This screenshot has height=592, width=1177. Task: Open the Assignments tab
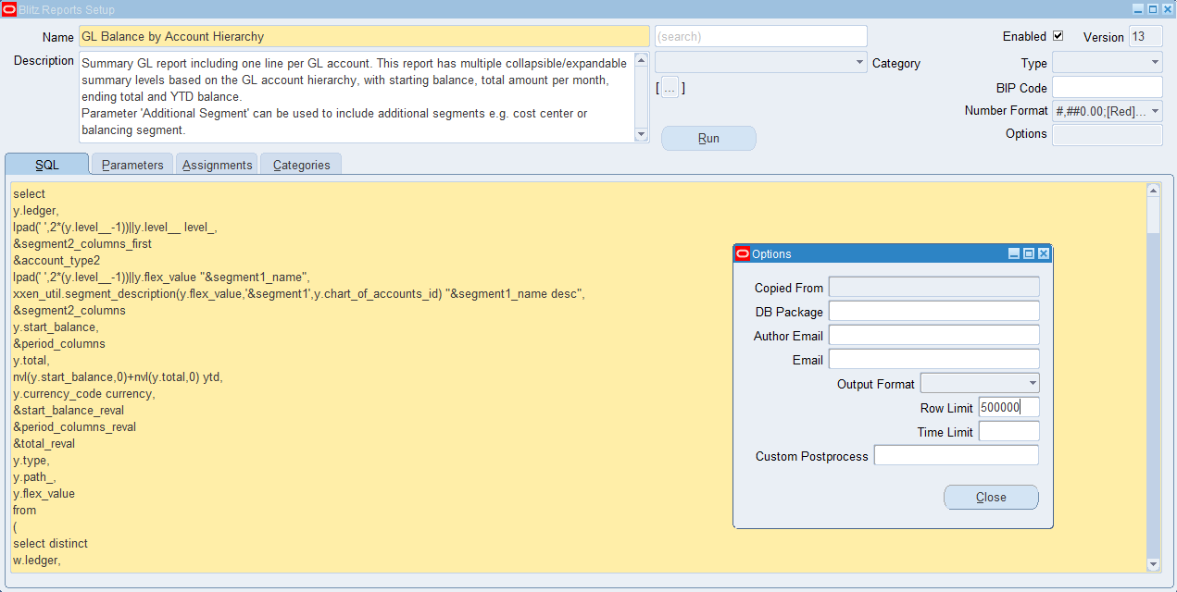pos(217,165)
